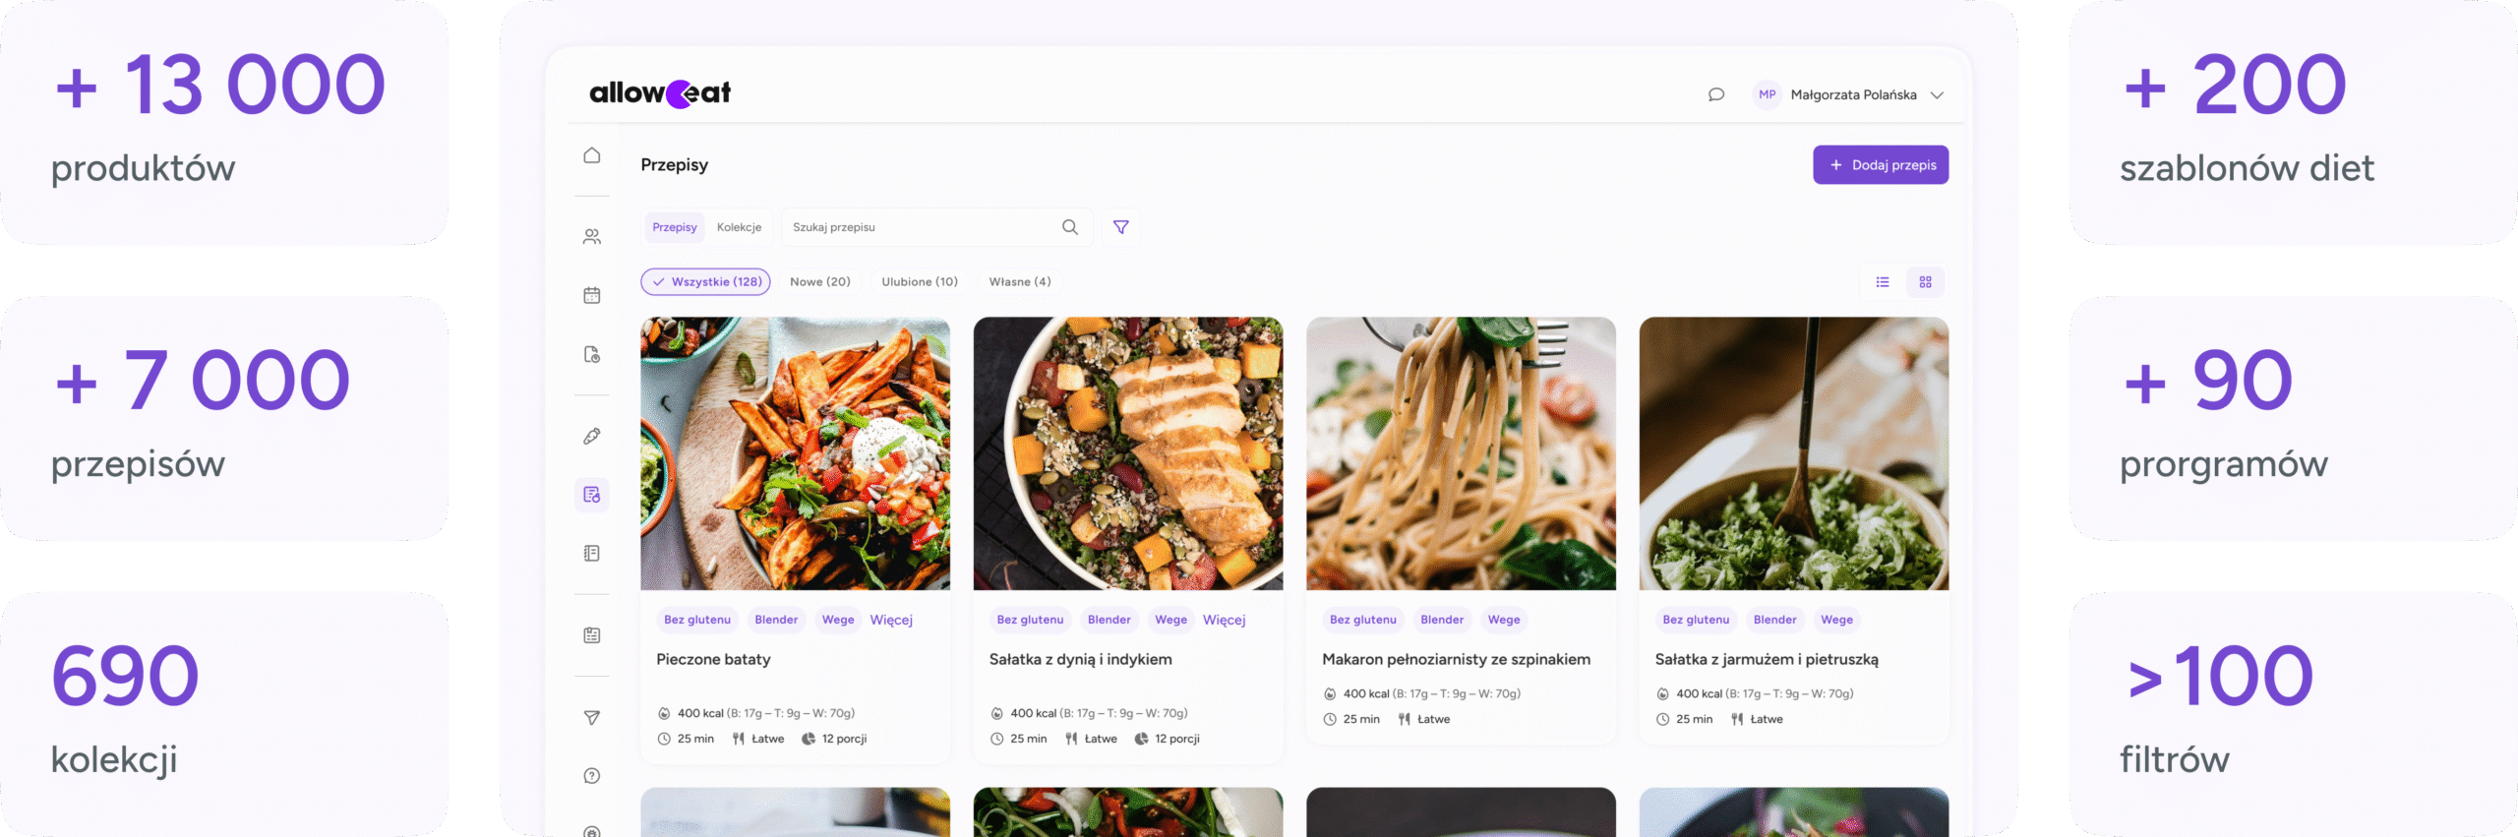Click the + 13 000 produktów card

(x=224, y=122)
